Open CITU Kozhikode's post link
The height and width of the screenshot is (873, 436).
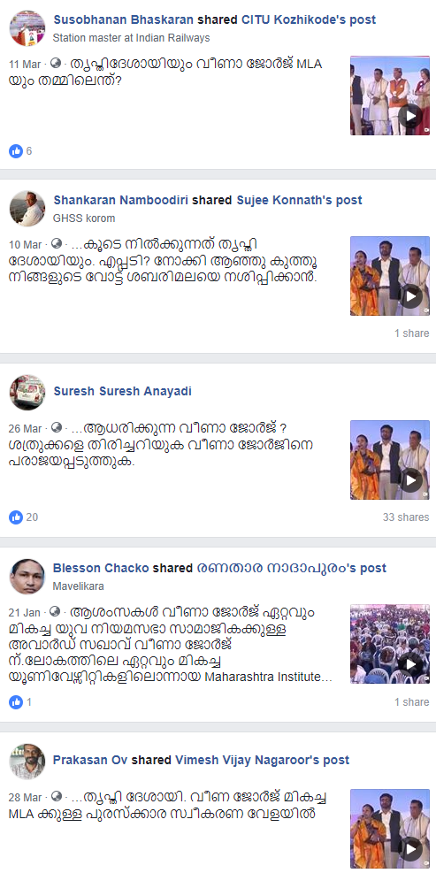309,20
